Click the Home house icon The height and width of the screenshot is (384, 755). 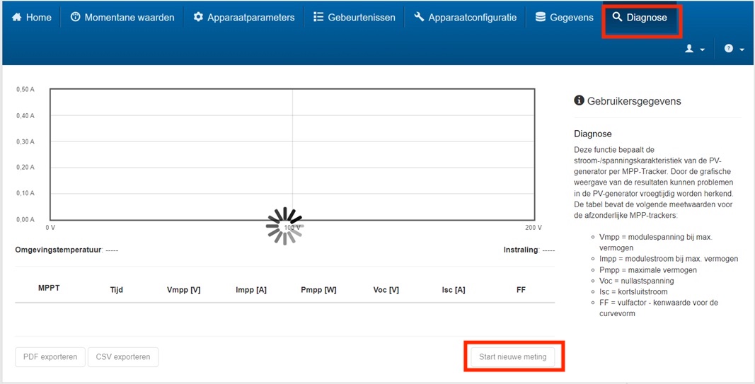tap(17, 17)
